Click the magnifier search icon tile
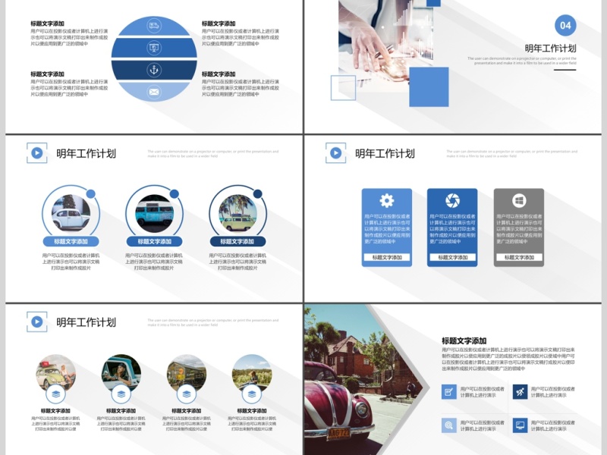The height and width of the screenshot is (455, 607). [x=449, y=425]
